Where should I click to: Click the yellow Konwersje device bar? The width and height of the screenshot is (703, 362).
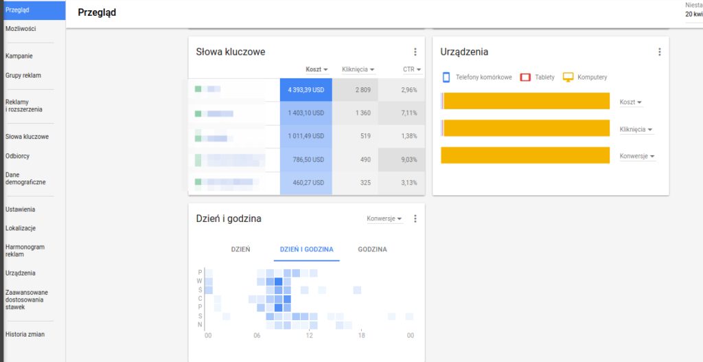click(x=525, y=155)
